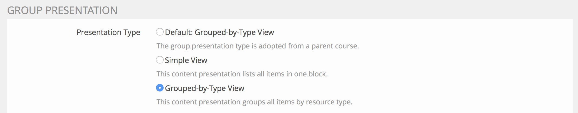Choose the Simple View radio button

[160, 60]
